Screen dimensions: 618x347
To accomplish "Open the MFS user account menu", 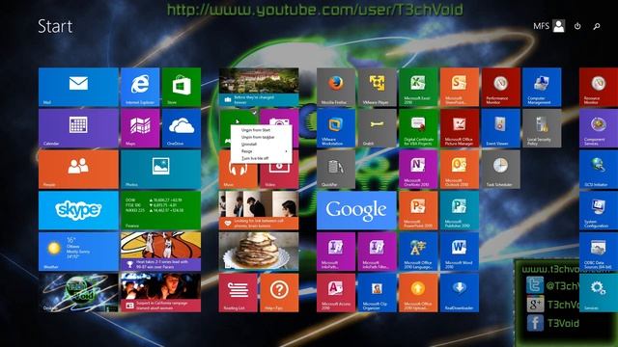I will point(549,26).
